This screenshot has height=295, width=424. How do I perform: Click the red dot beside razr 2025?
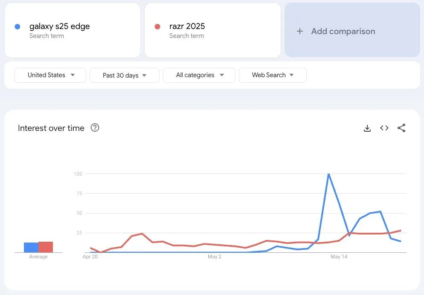point(157,26)
